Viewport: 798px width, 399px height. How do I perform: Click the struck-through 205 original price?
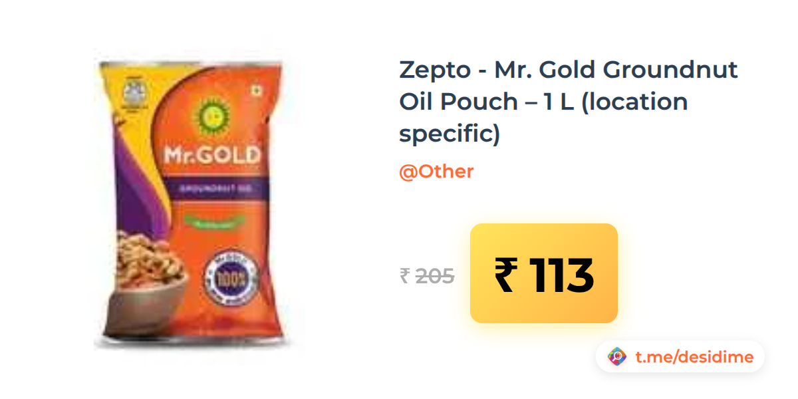click(x=435, y=275)
